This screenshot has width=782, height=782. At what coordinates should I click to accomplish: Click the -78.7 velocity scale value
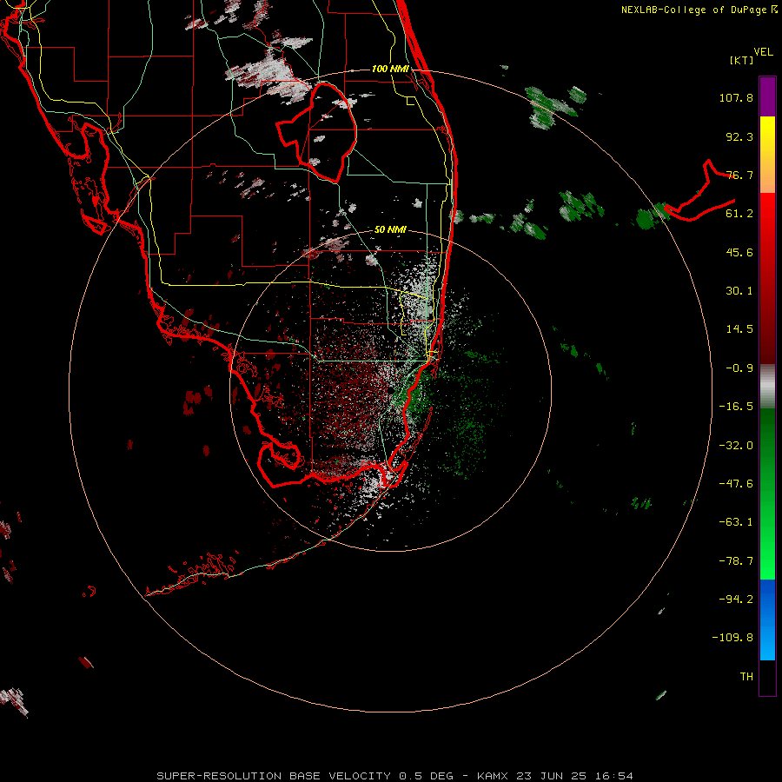(736, 561)
